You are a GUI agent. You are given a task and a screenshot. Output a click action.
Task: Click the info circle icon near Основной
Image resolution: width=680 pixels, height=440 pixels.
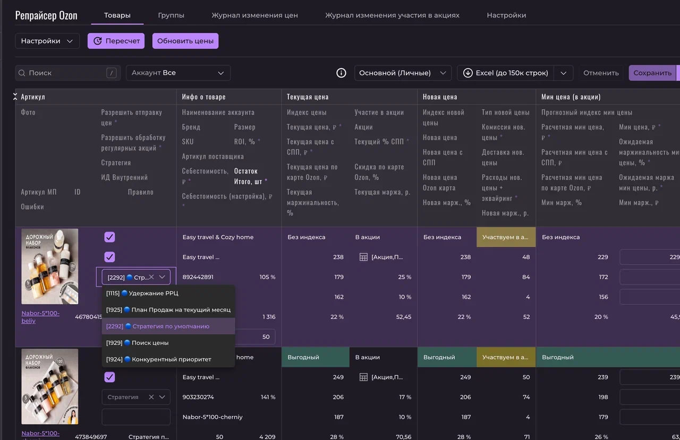click(342, 73)
